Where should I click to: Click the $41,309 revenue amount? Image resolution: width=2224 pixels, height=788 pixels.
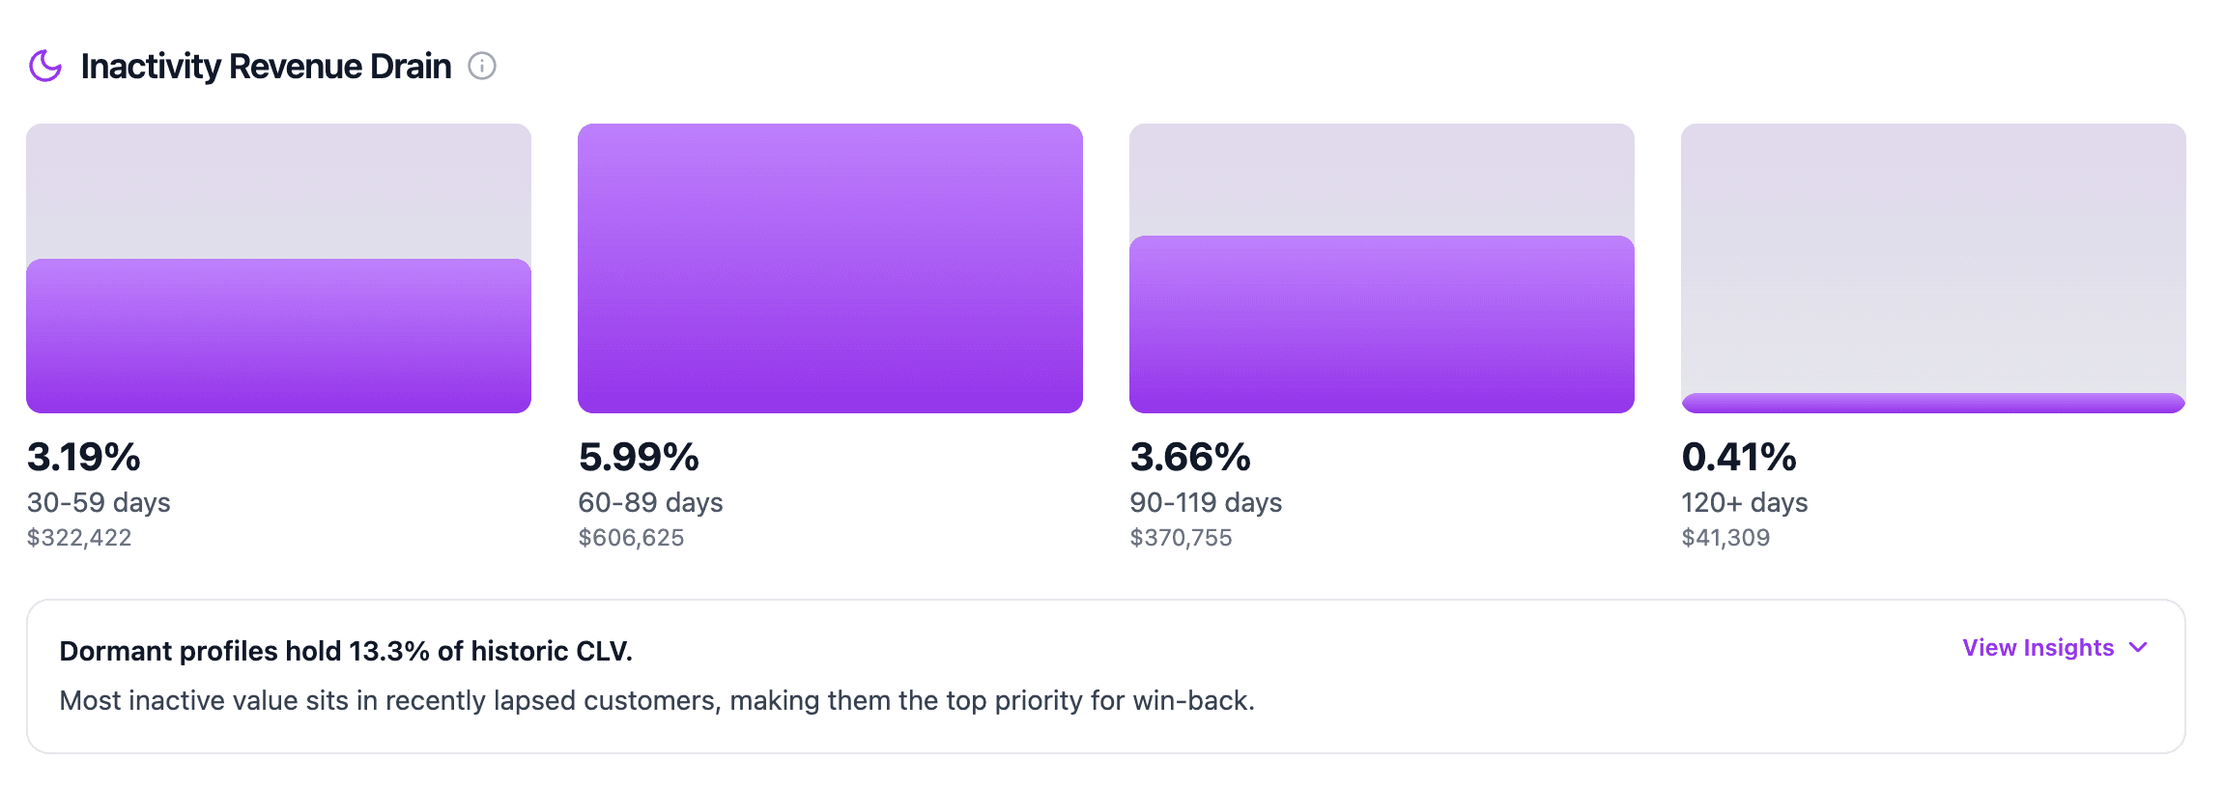1725,538
